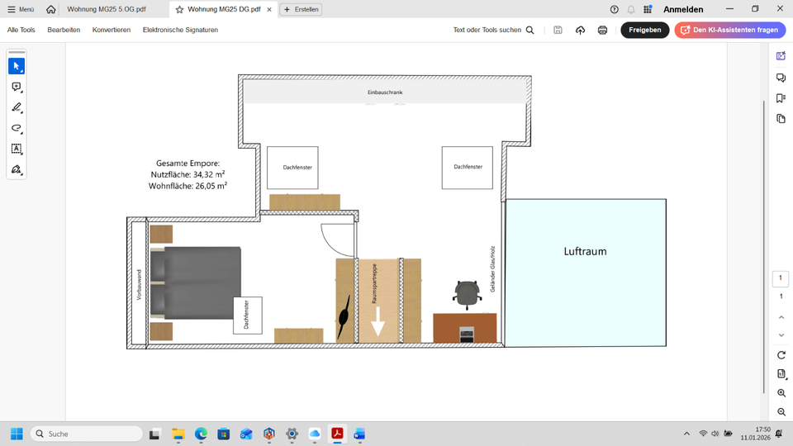Open the Konvertieren menu
Screen dimensions: 793x446
pyautogui.click(x=112, y=30)
